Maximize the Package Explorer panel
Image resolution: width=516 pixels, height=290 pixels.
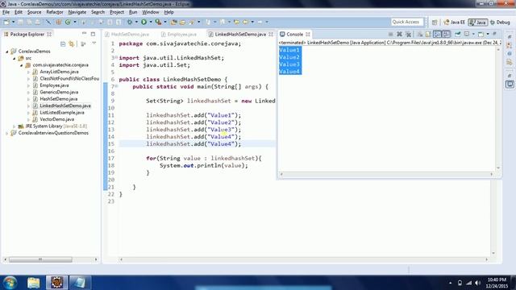pos(94,34)
